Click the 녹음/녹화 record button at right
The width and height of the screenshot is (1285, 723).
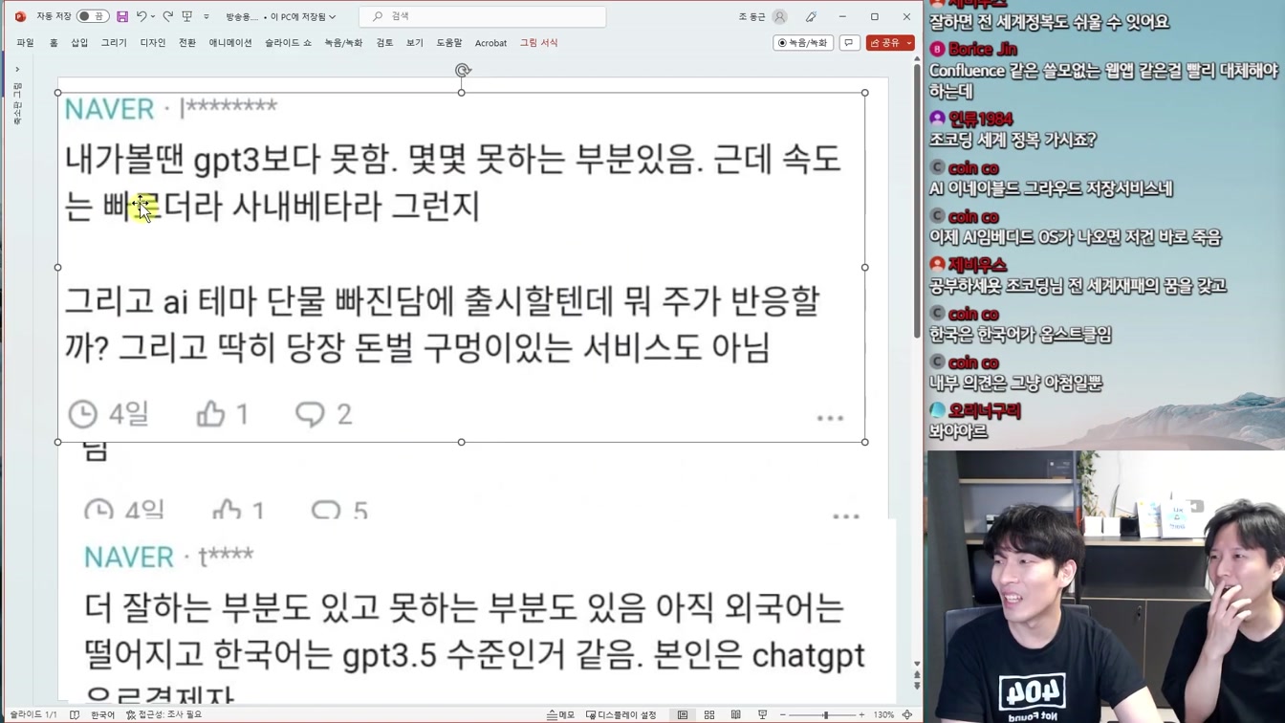coord(803,43)
